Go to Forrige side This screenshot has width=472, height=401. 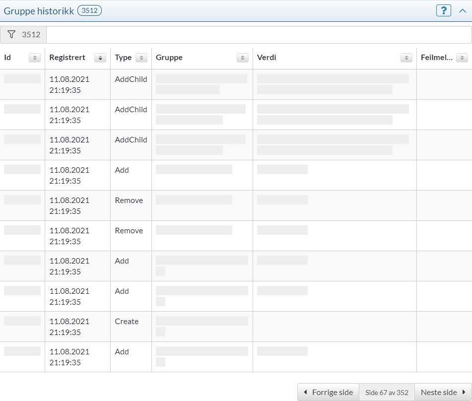(x=328, y=393)
